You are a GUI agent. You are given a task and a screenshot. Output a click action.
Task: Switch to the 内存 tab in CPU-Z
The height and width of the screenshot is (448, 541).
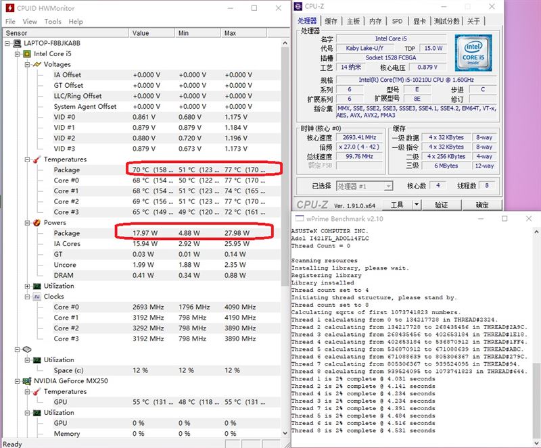pos(375,21)
